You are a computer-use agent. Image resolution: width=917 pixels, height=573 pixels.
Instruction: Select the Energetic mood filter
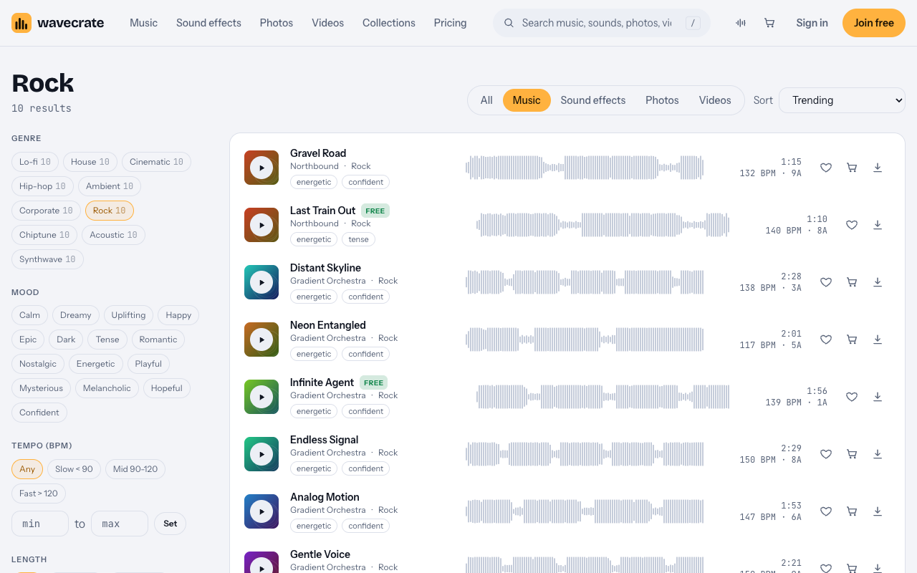pyautogui.click(x=96, y=364)
